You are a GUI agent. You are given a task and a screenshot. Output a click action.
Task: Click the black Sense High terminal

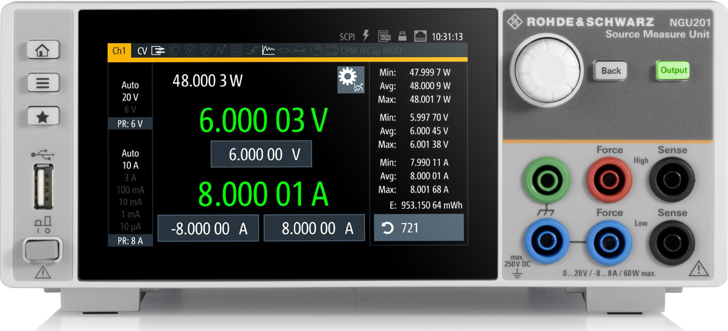[x=672, y=180]
